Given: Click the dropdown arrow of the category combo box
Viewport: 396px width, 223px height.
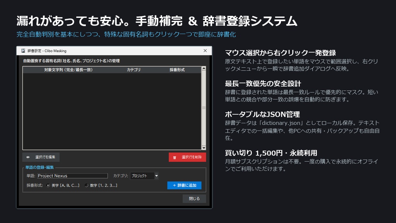Looking at the screenshot, I should tap(156, 176).
